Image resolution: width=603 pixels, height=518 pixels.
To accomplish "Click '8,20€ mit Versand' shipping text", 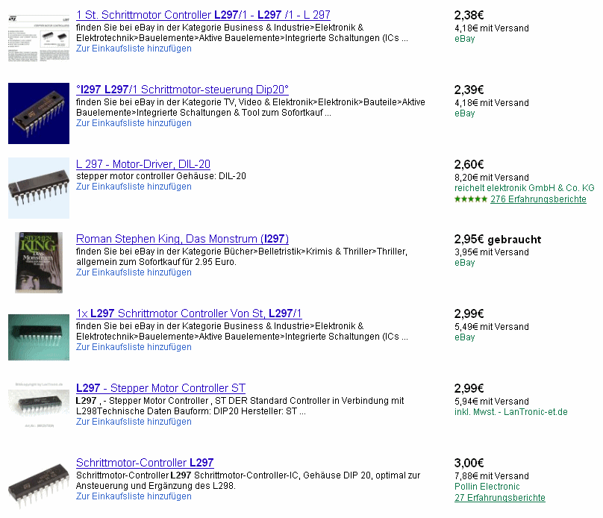I will coord(492,178).
